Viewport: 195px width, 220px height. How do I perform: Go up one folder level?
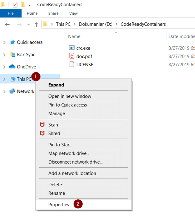(x=36, y=24)
